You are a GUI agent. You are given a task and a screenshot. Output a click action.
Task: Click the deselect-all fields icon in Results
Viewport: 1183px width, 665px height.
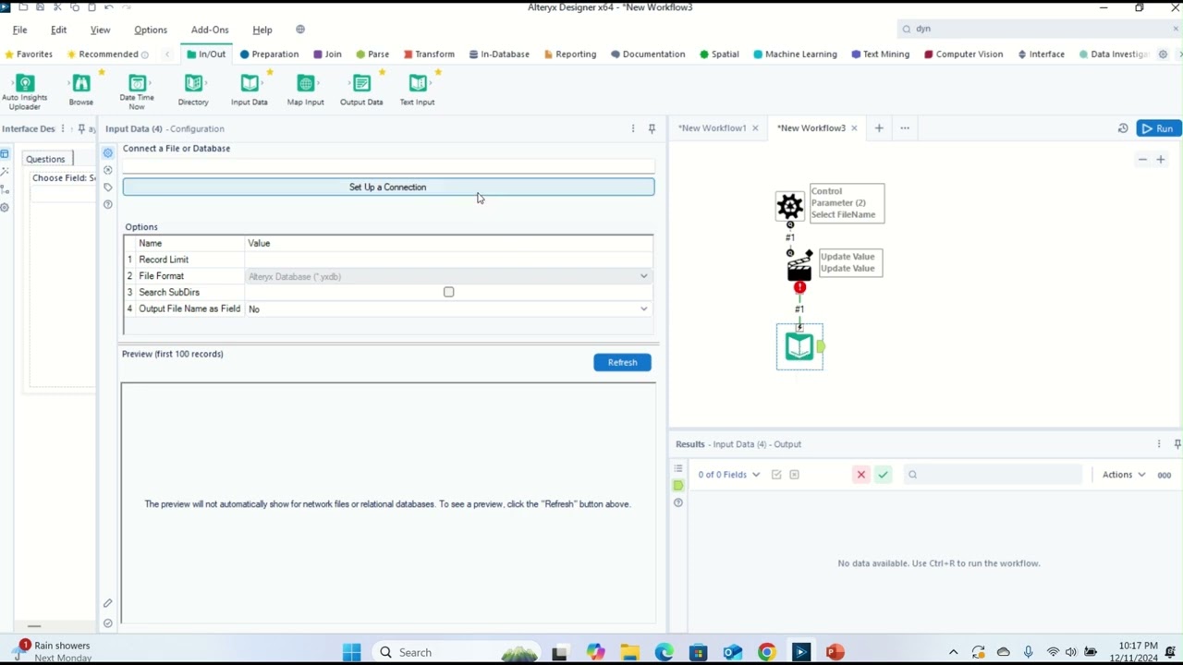click(x=794, y=475)
